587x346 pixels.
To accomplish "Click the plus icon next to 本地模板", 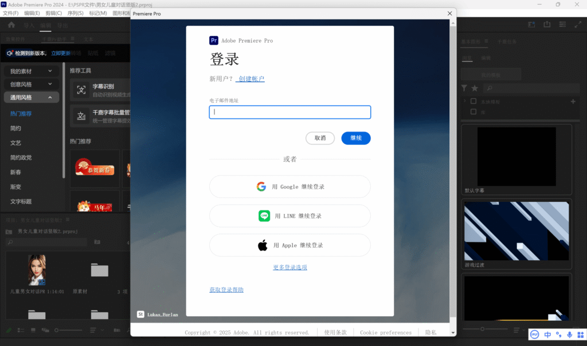I will coord(573,101).
